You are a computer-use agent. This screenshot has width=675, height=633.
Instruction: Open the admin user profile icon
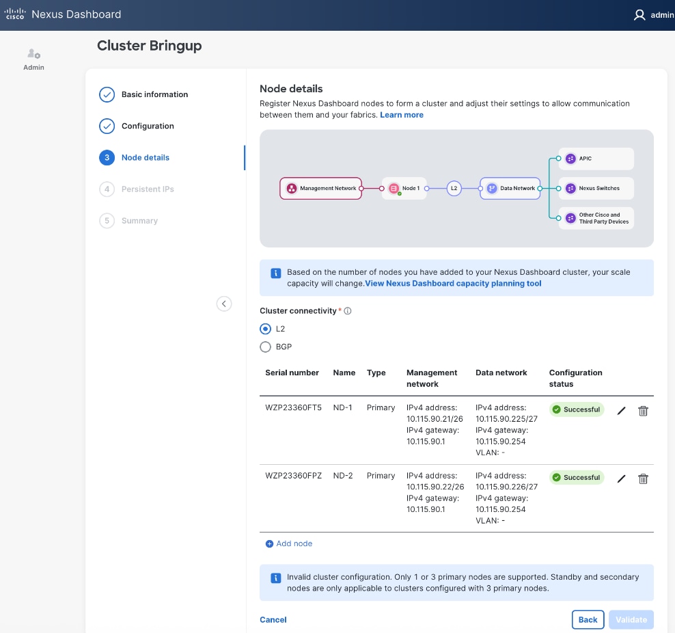tap(639, 14)
